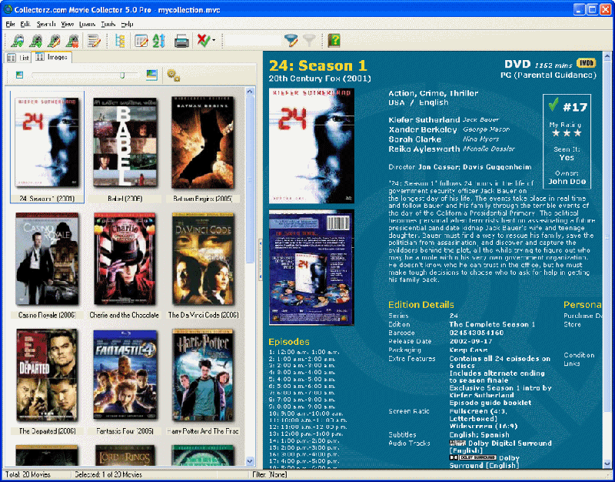Click the small thumbnail size icon
This screenshot has width=615, height=482.
19,75
